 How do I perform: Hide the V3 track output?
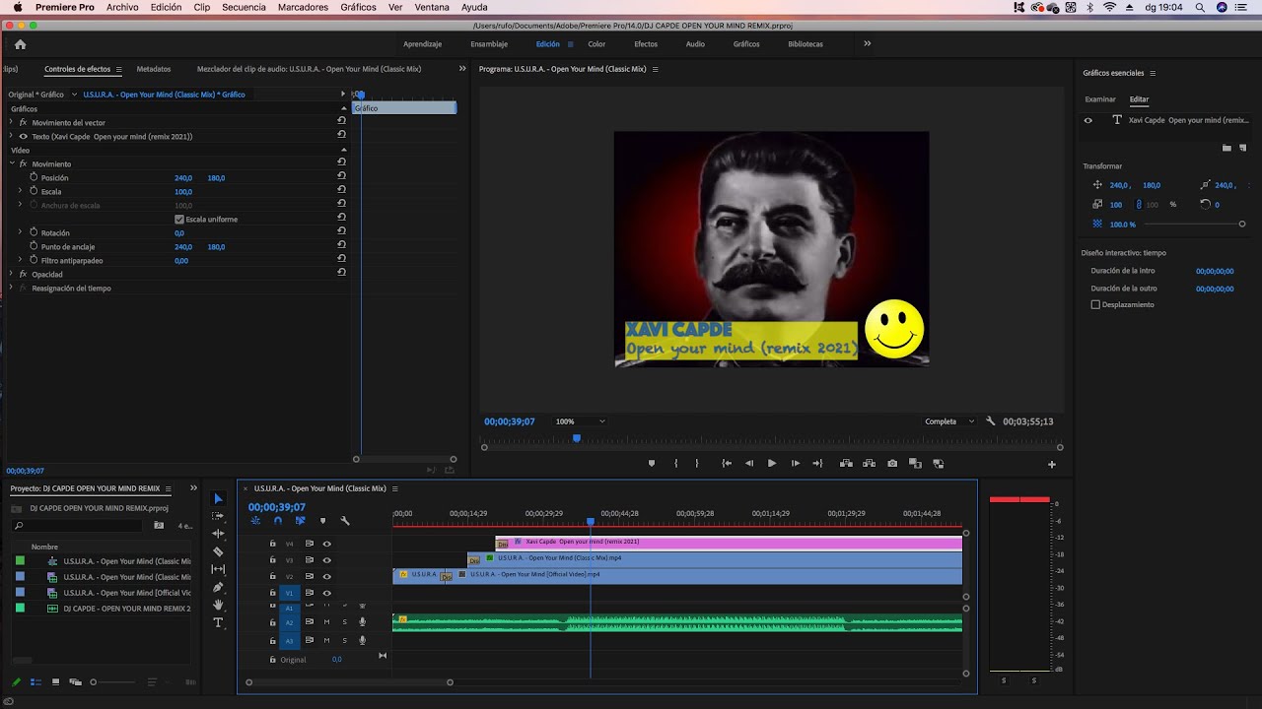pos(326,559)
